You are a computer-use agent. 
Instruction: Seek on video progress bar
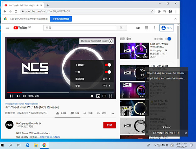coord(60,92)
